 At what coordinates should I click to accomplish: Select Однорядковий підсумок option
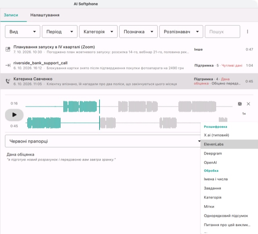pyautogui.click(x=229, y=216)
